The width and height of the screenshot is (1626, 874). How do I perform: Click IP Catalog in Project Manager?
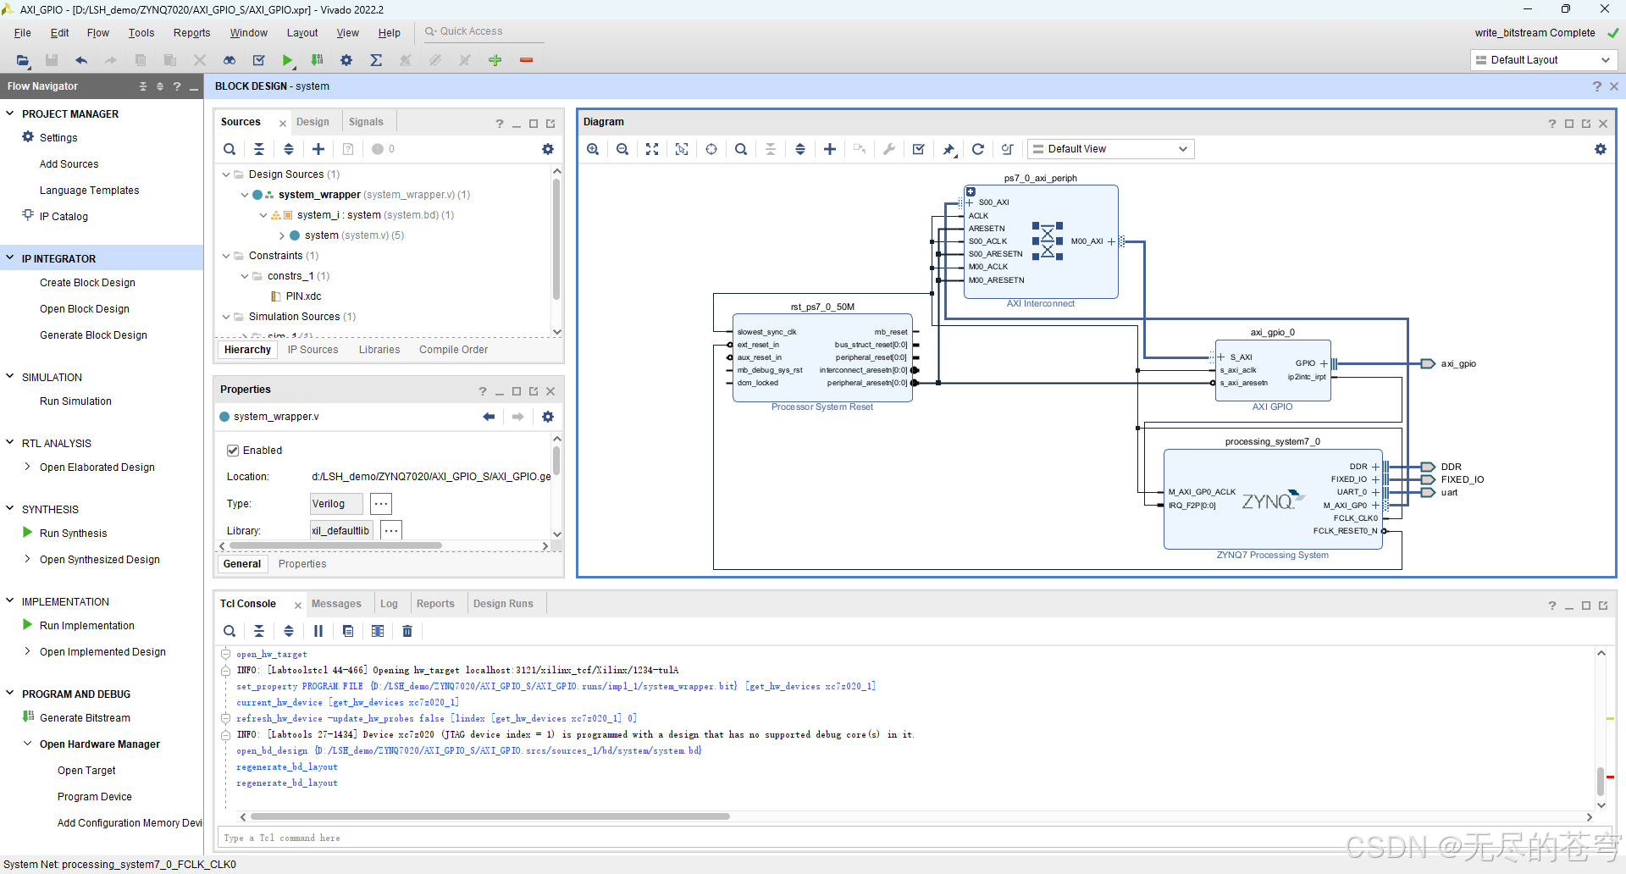pos(64,217)
